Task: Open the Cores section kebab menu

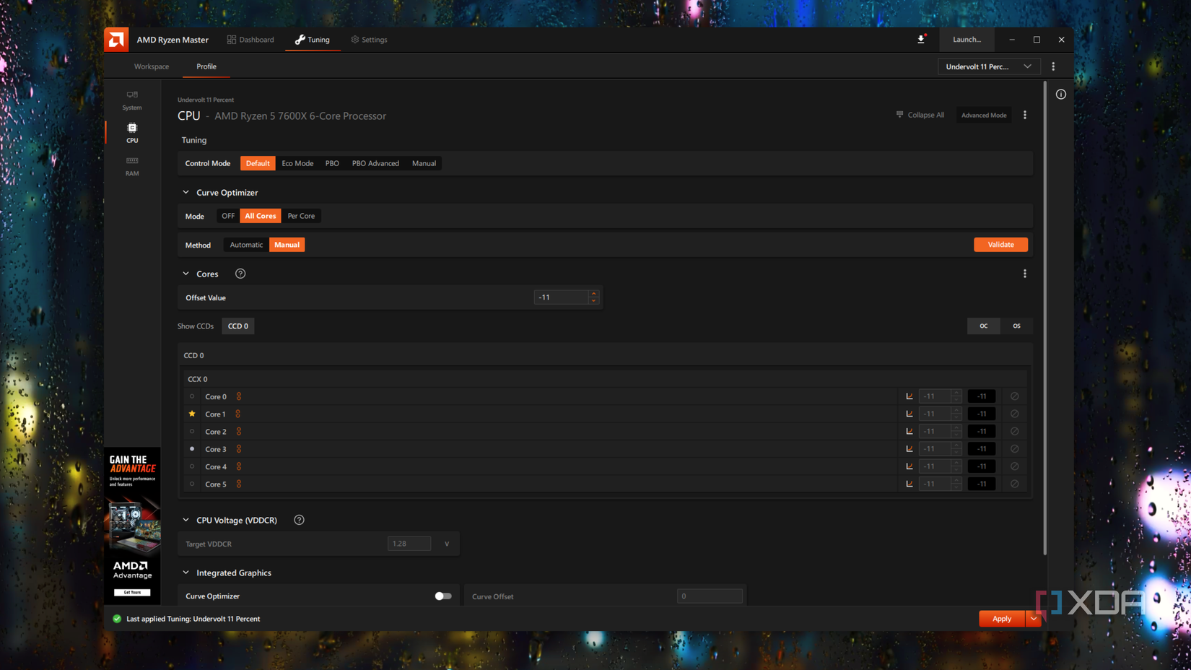Action: (x=1025, y=274)
